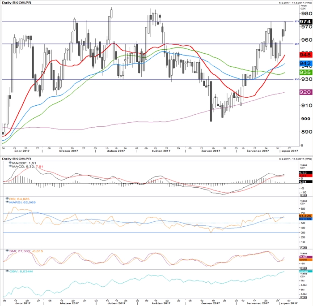Select the green 935 moving average label
Viewport: 313px width, 306px height.
pyautogui.click(x=305, y=72)
